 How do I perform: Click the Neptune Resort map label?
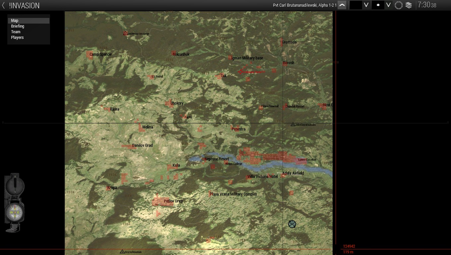pyautogui.click(x=217, y=159)
